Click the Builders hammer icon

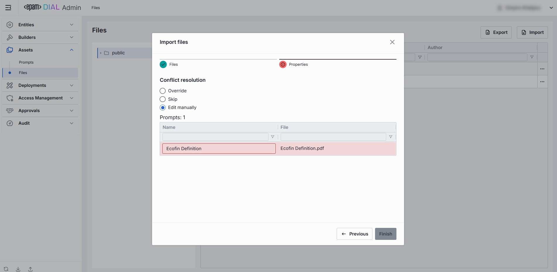(10, 37)
